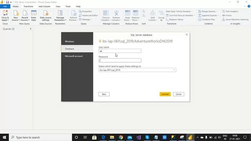
Task: Collapse the Queries pane with the chevron
Action: click(x=31, y=29)
